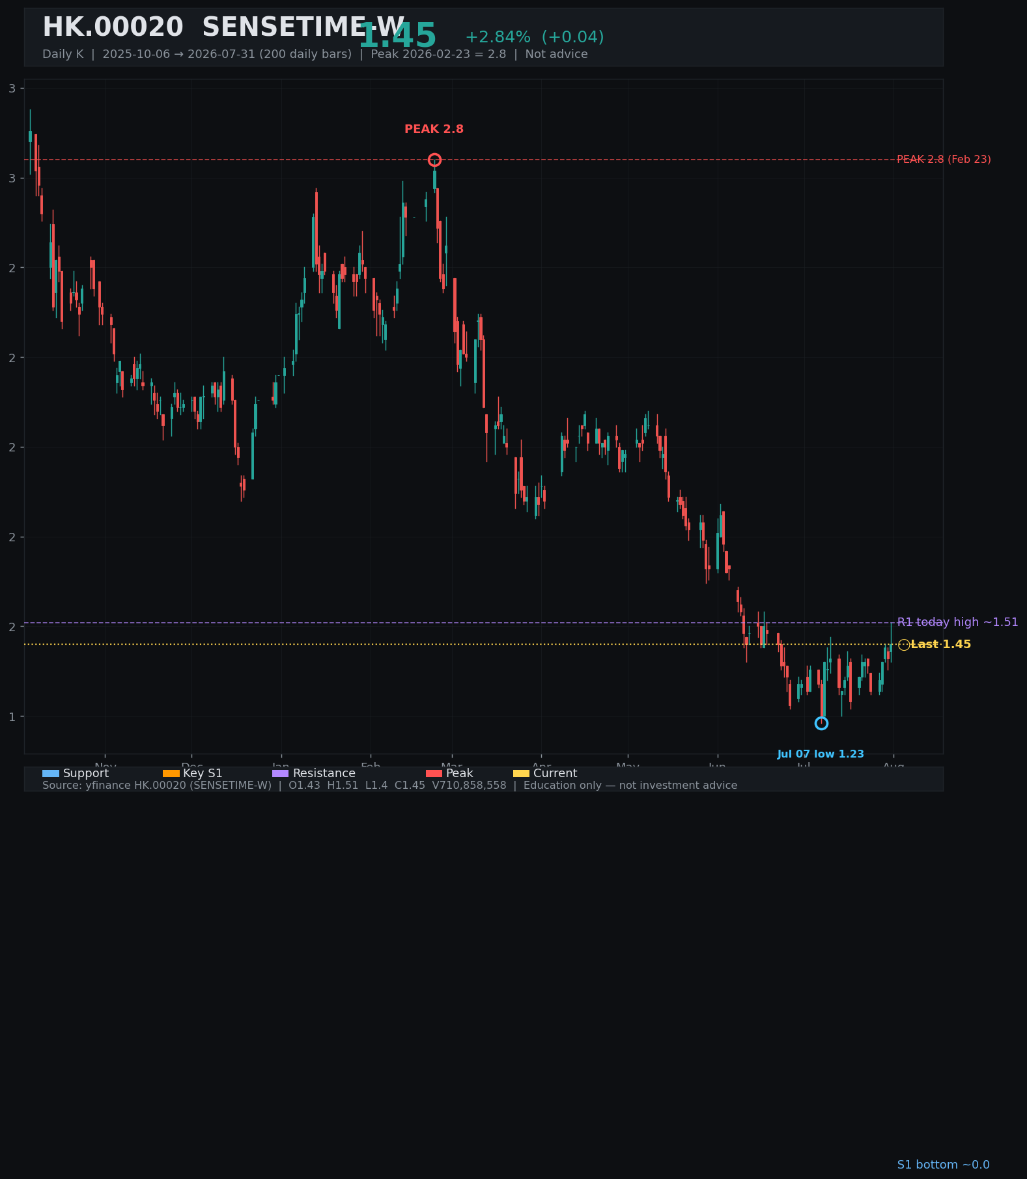This screenshot has width=1027, height=1179.
Task: Click the yellow Current legend swatch
Action: (x=521, y=773)
